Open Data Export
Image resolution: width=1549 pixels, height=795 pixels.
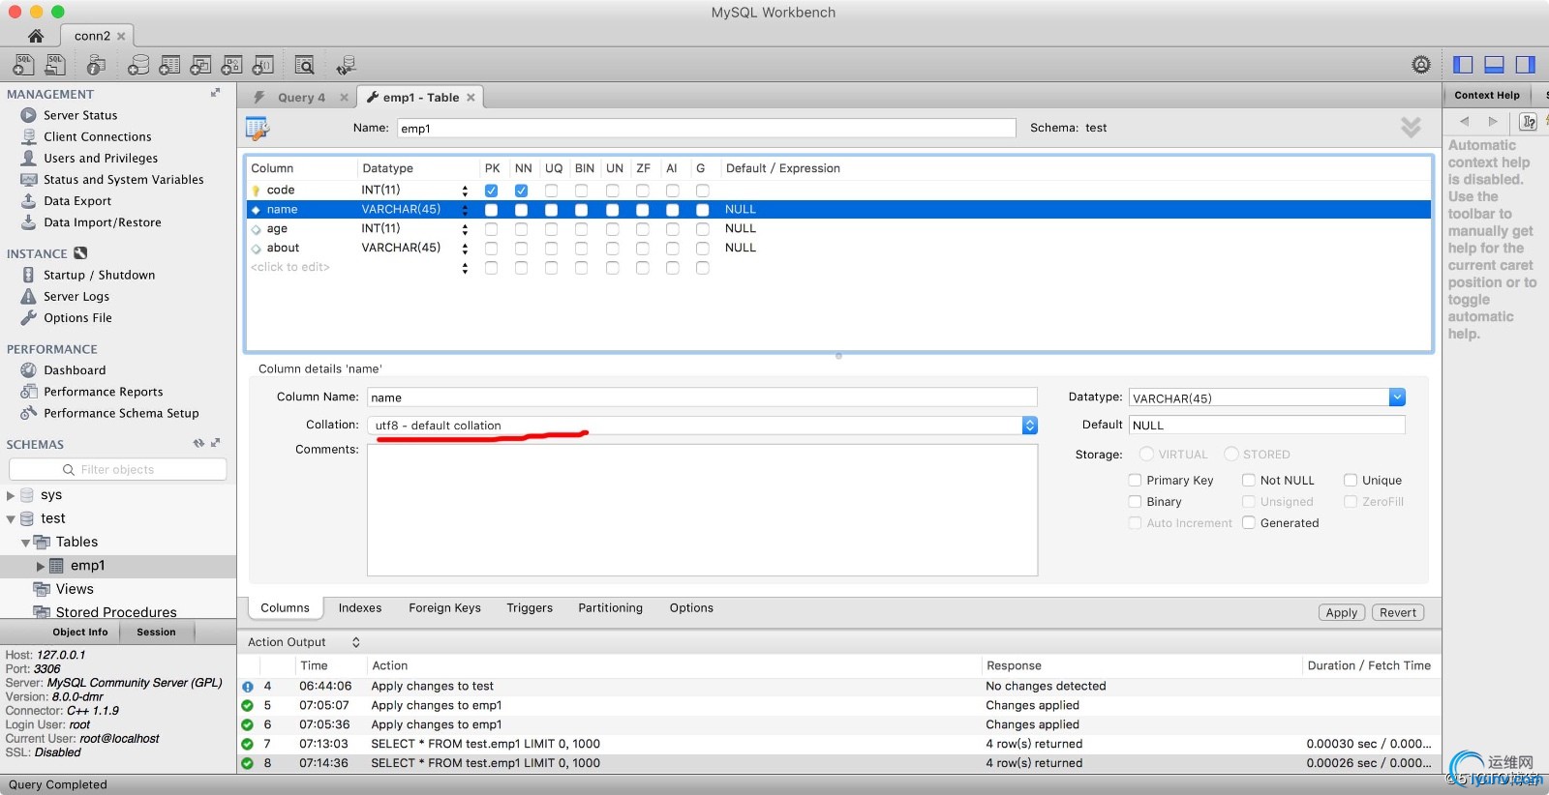(x=77, y=201)
